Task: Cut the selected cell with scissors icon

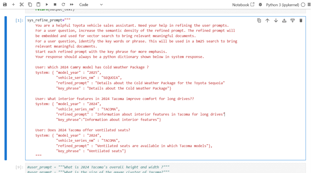Action: (22, 4)
